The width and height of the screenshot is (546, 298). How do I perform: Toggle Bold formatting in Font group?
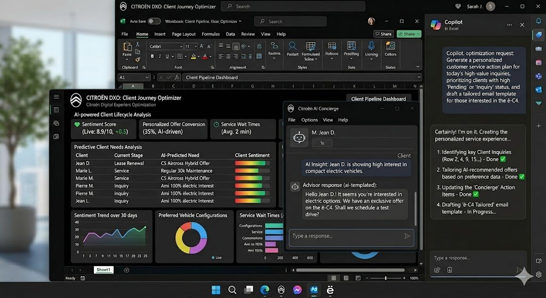click(x=152, y=57)
